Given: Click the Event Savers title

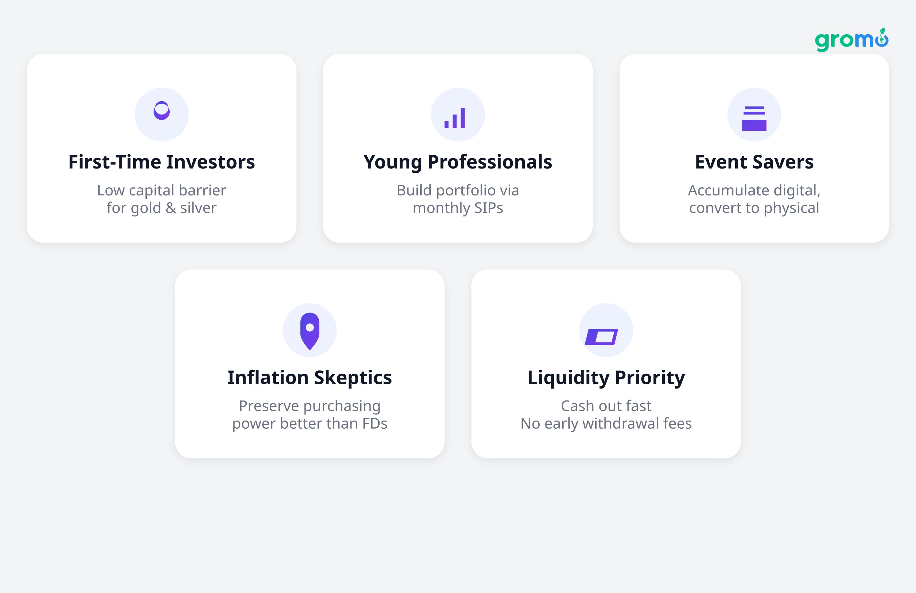Looking at the screenshot, I should (x=754, y=162).
